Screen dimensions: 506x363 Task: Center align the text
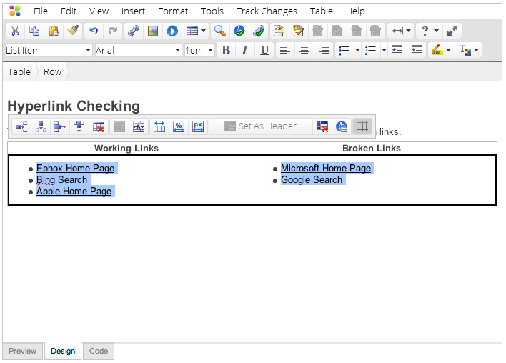click(304, 50)
